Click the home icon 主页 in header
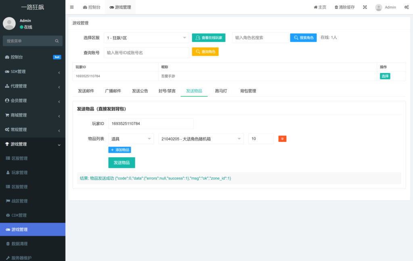This screenshot has height=261, width=413. pos(315,7)
